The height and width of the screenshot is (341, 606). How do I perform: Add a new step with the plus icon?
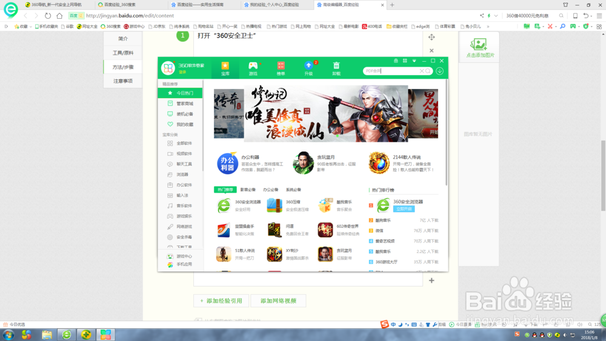tap(431, 280)
